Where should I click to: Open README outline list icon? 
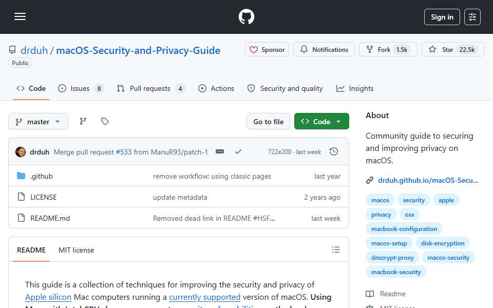coord(335,250)
